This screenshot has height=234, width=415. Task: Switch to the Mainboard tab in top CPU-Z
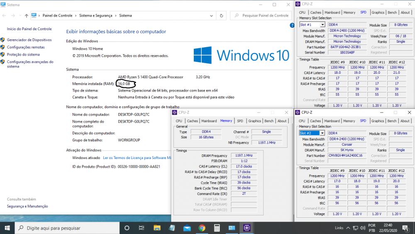(332, 12)
